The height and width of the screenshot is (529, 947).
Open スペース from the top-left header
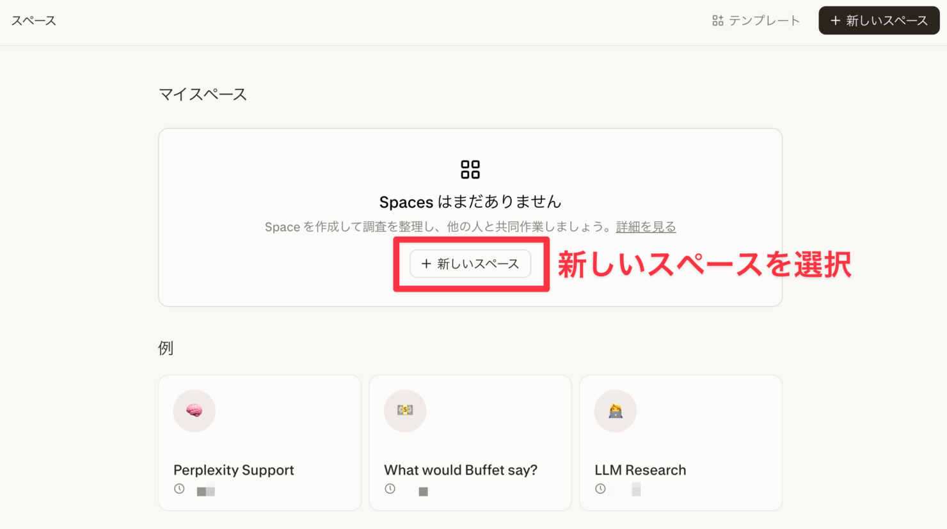(x=33, y=20)
